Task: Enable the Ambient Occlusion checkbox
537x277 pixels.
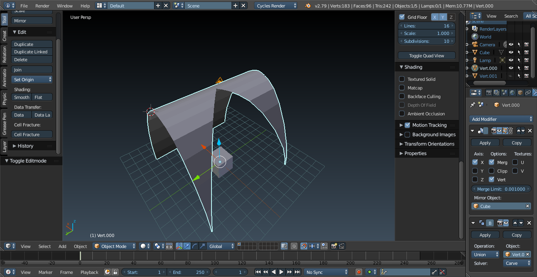Action: click(402, 114)
